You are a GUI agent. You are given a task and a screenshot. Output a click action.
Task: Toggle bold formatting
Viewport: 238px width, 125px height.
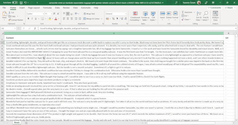[28, 19]
